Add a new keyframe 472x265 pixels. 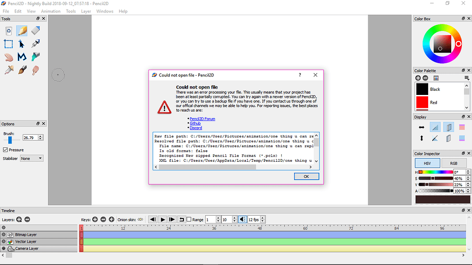tap(95, 219)
